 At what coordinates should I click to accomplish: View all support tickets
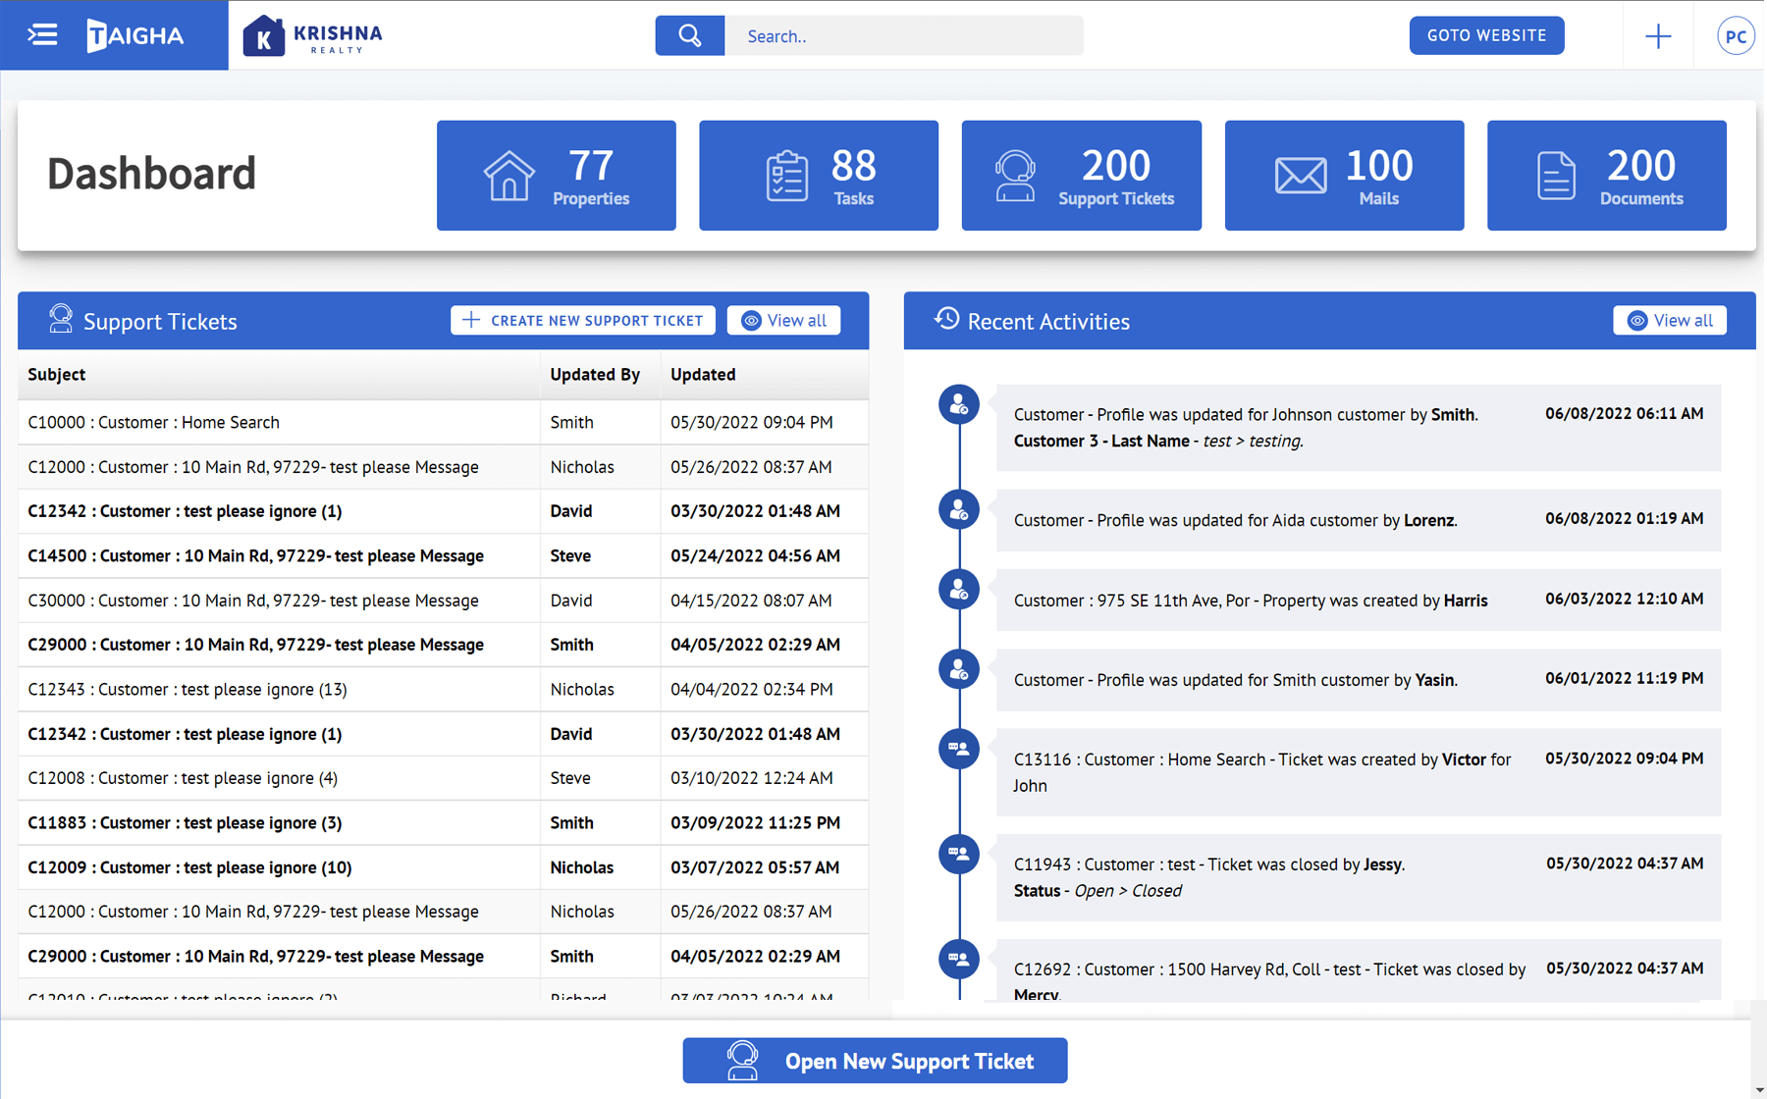click(x=783, y=320)
